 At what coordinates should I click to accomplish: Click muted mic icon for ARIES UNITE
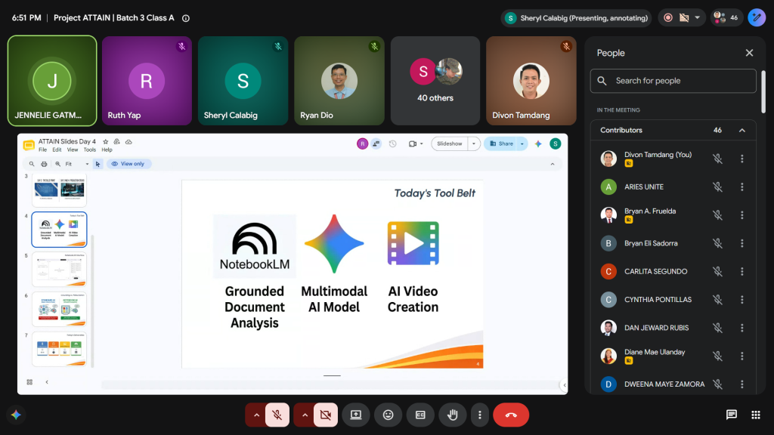click(718, 187)
